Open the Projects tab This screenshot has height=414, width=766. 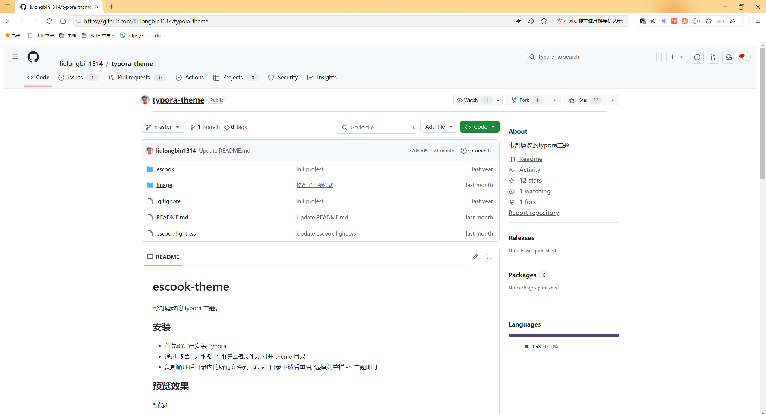point(236,78)
